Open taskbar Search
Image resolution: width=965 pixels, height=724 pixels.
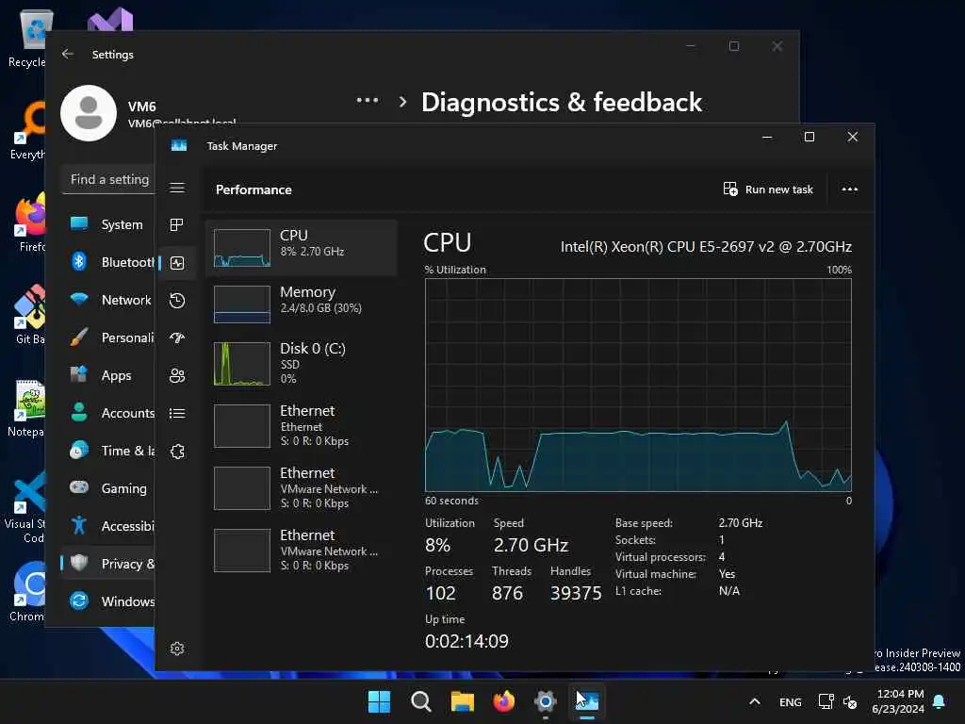click(421, 701)
